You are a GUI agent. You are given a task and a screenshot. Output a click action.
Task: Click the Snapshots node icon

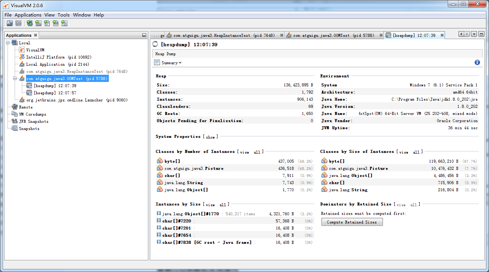(x=15, y=128)
